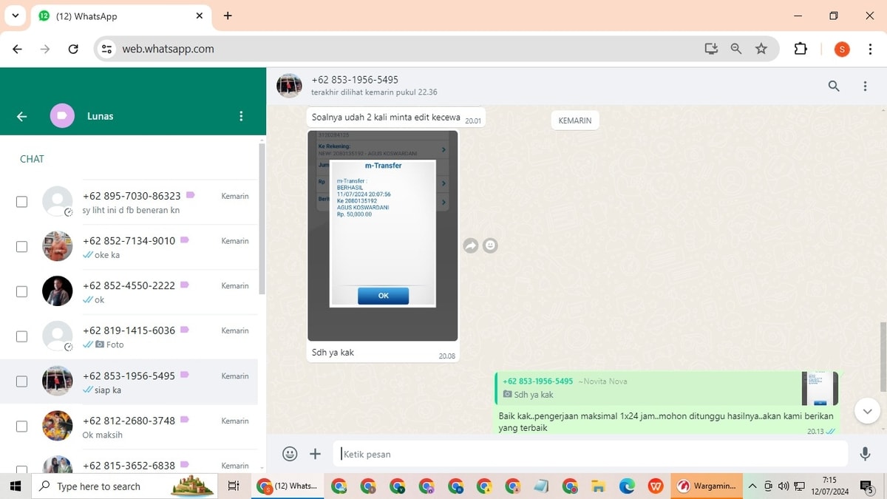The height and width of the screenshot is (499, 887).
Task: Switch to the (12) WhatsApp Chrome taskbar button
Action: (288, 486)
